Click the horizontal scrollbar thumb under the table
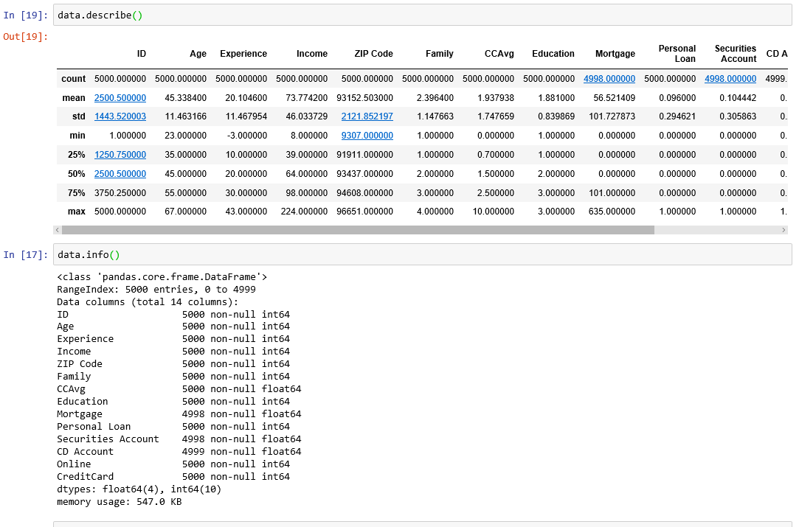Screen dimensions: 799x527 click(x=357, y=230)
